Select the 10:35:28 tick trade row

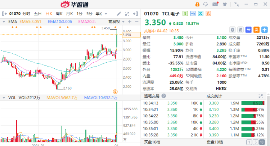click(x=172, y=135)
